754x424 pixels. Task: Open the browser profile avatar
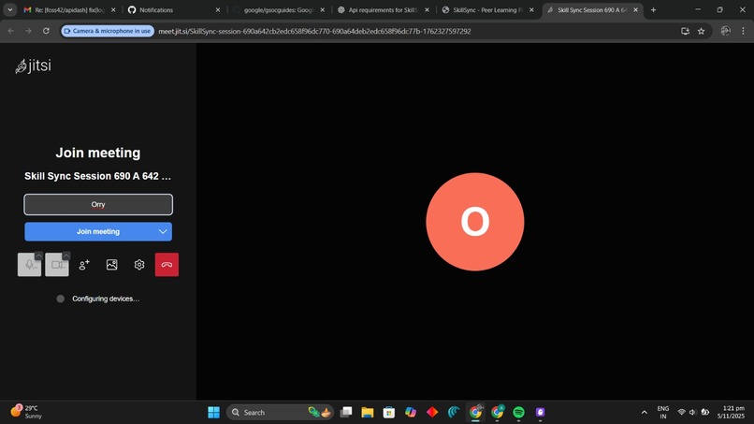pyautogui.click(x=726, y=31)
